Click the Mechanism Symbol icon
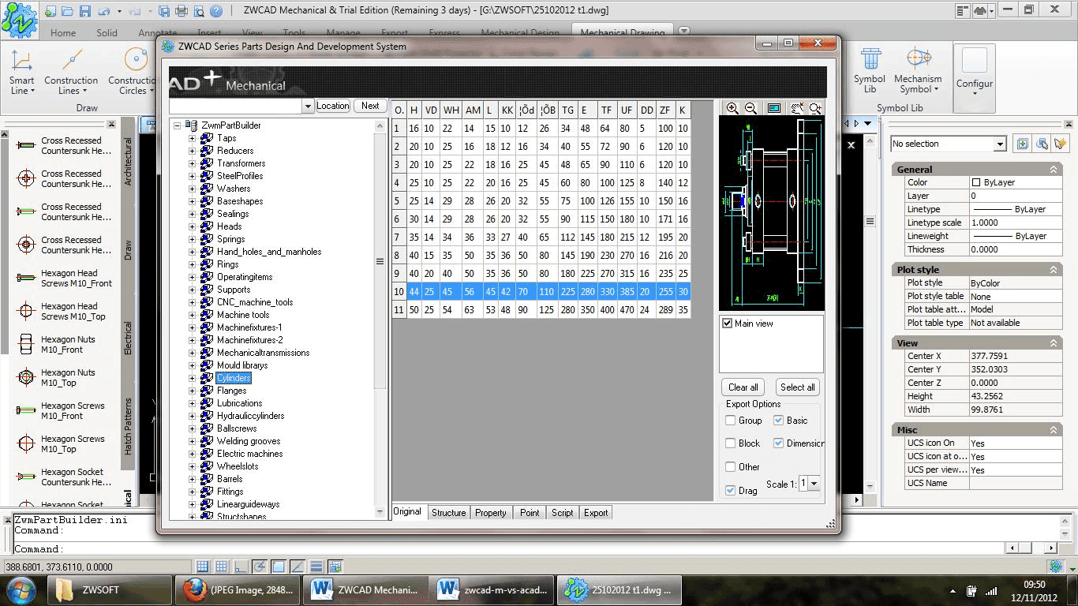 tap(918, 59)
